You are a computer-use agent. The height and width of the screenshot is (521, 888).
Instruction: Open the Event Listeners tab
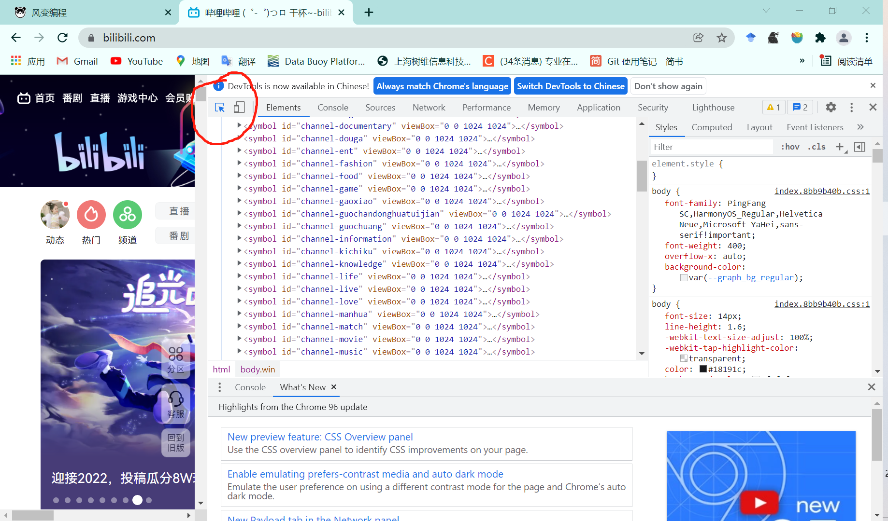pos(815,127)
